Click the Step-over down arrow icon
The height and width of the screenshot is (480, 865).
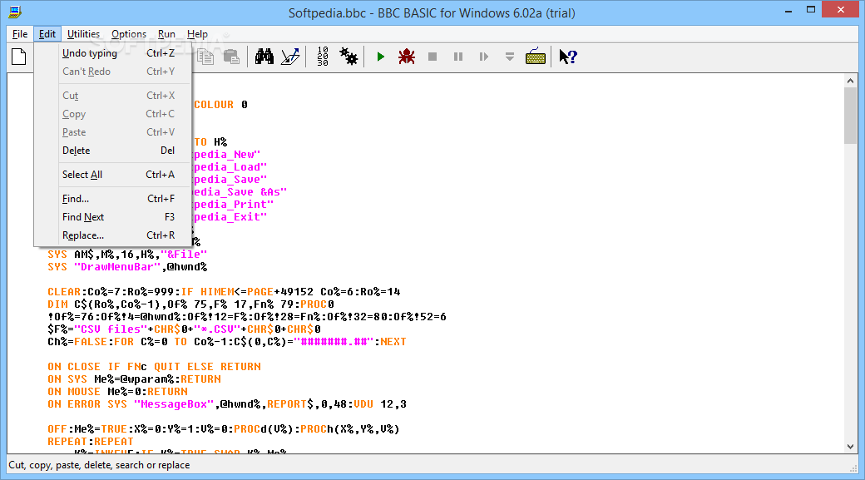click(x=510, y=57)
